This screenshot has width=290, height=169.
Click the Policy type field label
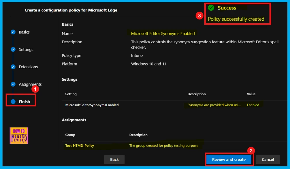(71, 55)
